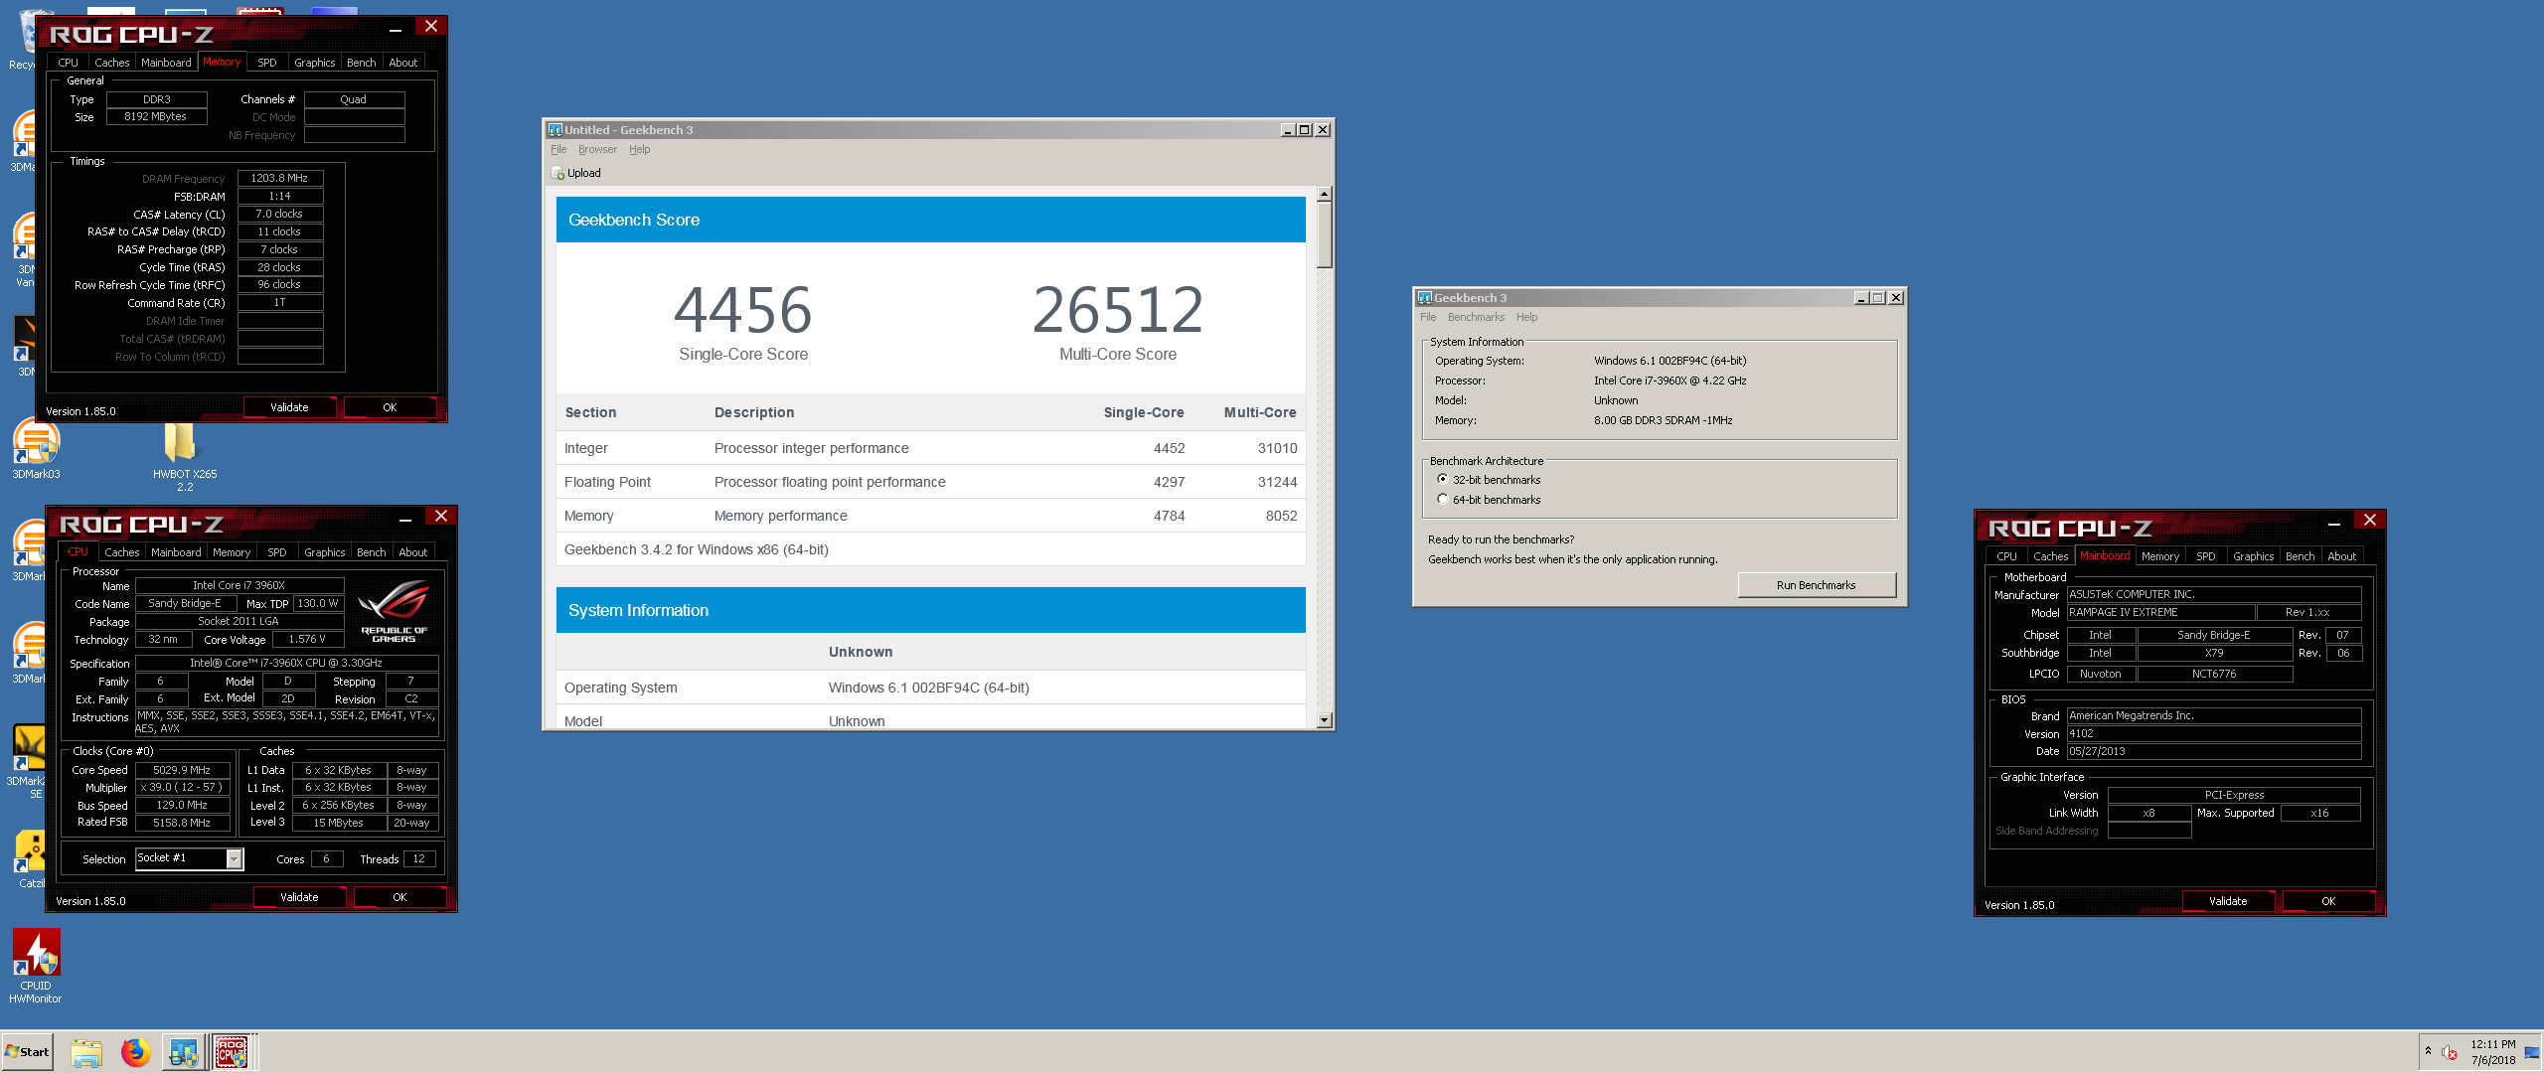Click OK in Mainboard CPU-Z window
This screenshot has height=1073, width=2544.
tap(2328, 901)
